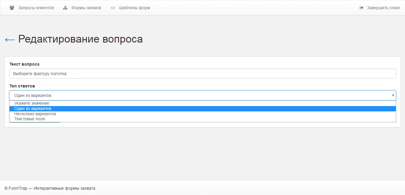Open the Формы захвата menu item

coord(86,8)
